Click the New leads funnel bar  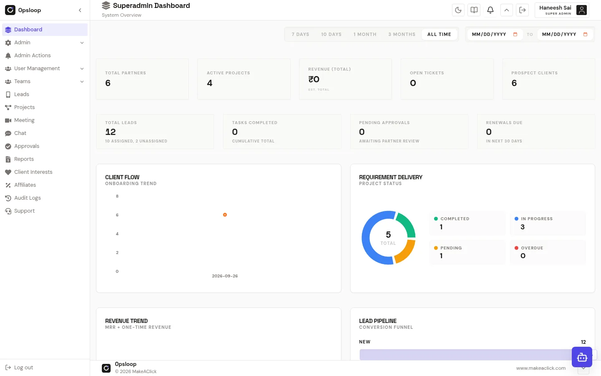coord(472,355)
